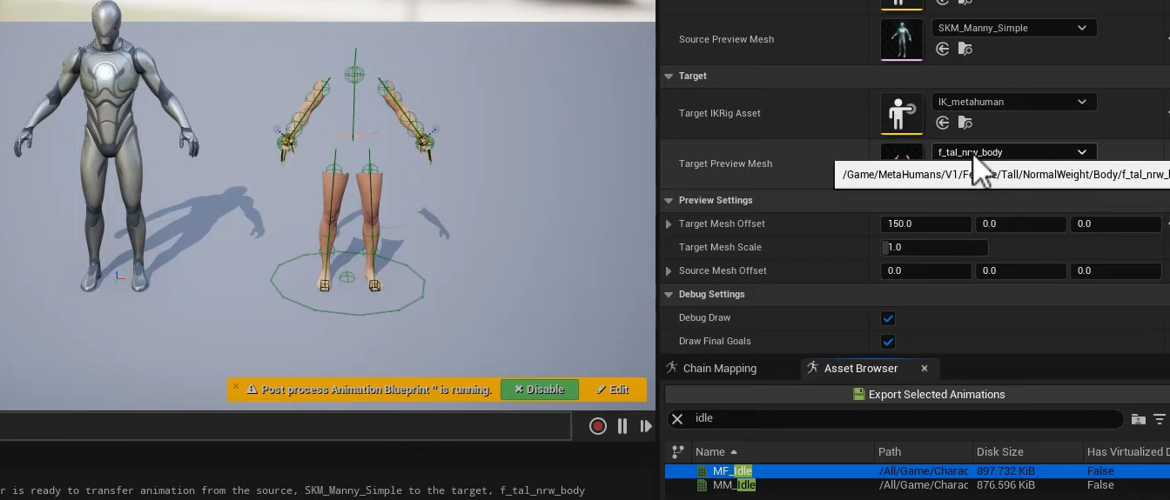Select the Asset Browser tab

tap(860, 369)
